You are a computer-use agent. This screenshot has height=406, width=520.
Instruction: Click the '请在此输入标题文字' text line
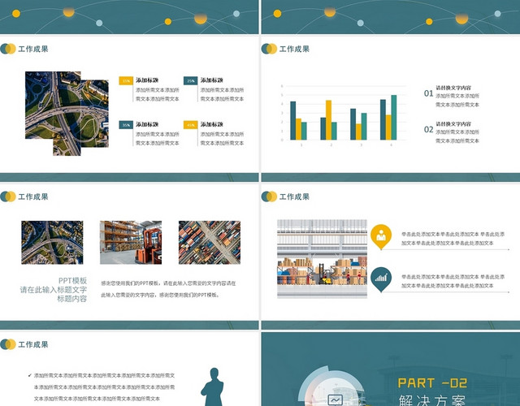(54, 290)
